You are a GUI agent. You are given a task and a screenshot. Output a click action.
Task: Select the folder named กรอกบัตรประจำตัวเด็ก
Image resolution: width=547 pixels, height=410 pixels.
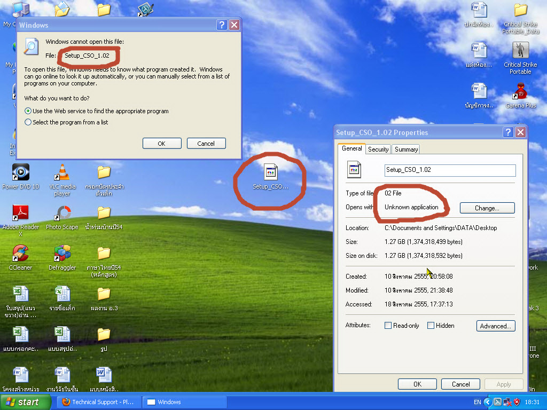coord(104,172)
